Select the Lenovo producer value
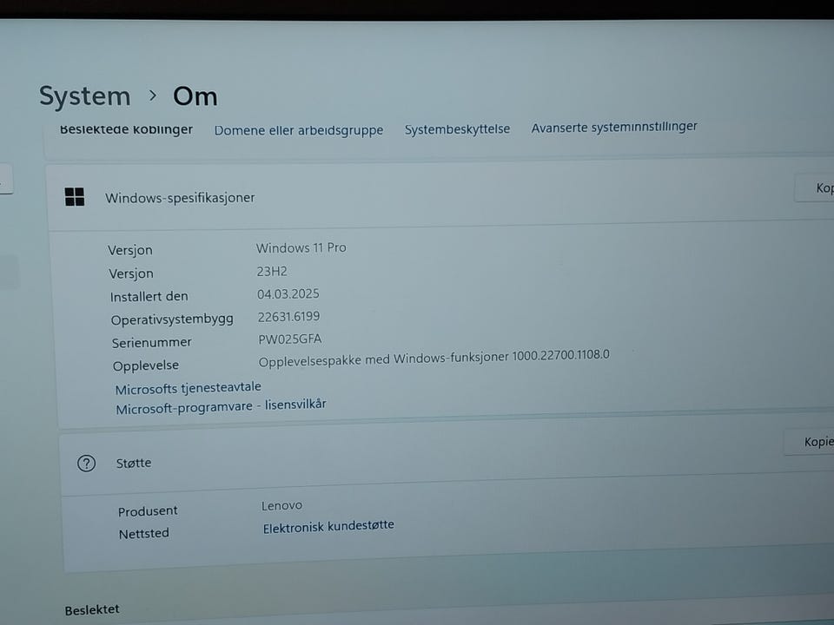 pos(281,505)
